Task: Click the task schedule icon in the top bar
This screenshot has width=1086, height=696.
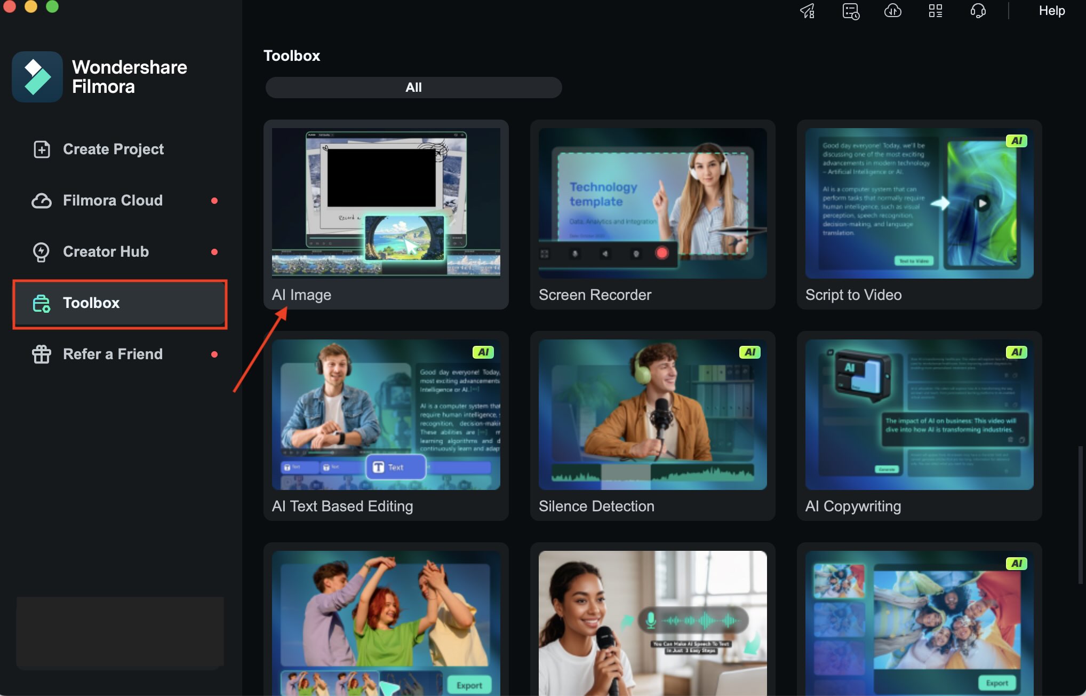Action: click(x=850, y=11)
